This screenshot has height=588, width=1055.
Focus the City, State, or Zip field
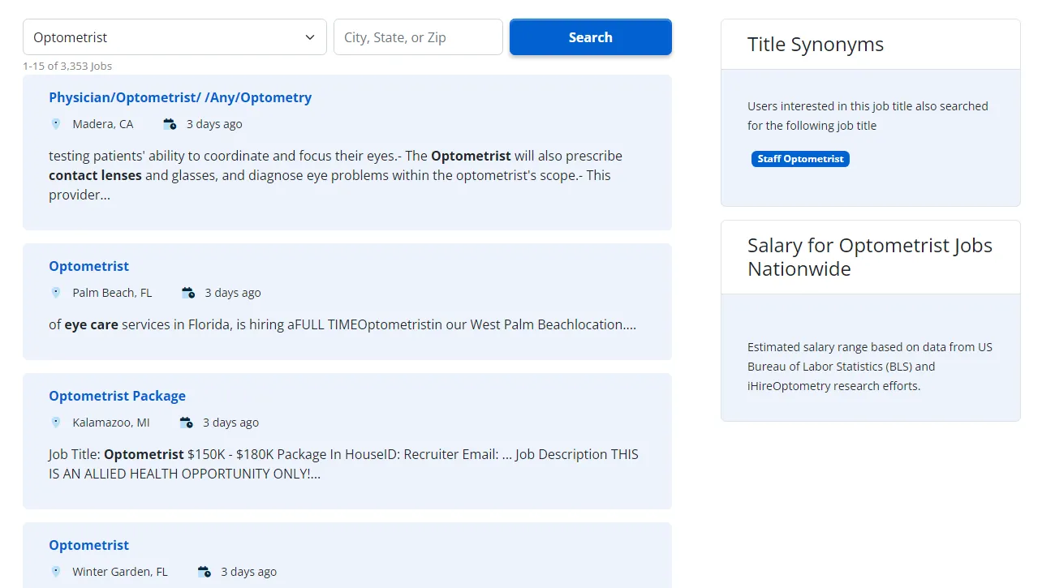pos(418,37)
